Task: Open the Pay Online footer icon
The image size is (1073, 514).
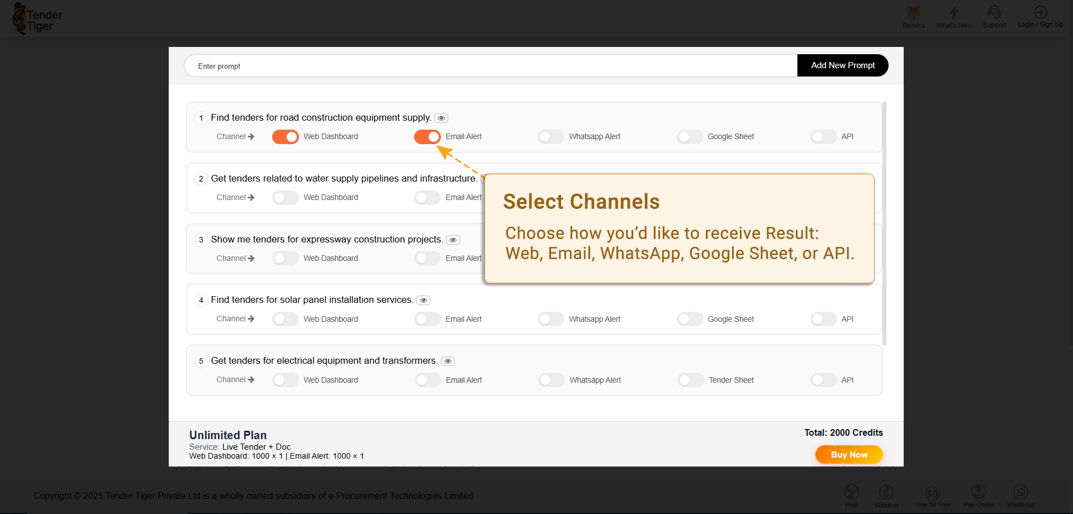Action: tap(979, 492)
